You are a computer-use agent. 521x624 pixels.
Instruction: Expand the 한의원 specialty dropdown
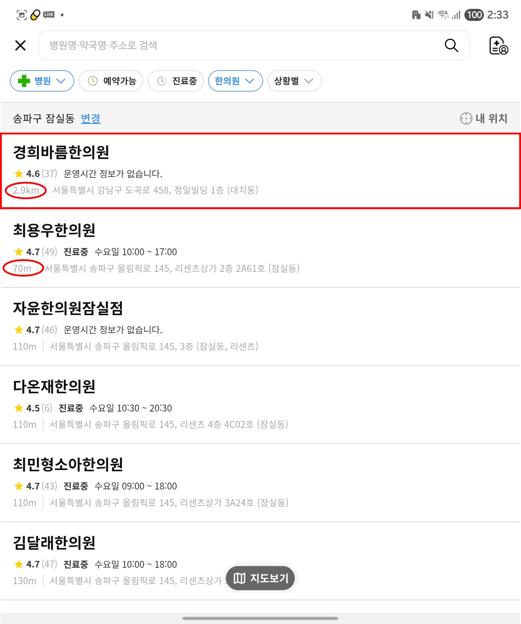click(235, 81)
